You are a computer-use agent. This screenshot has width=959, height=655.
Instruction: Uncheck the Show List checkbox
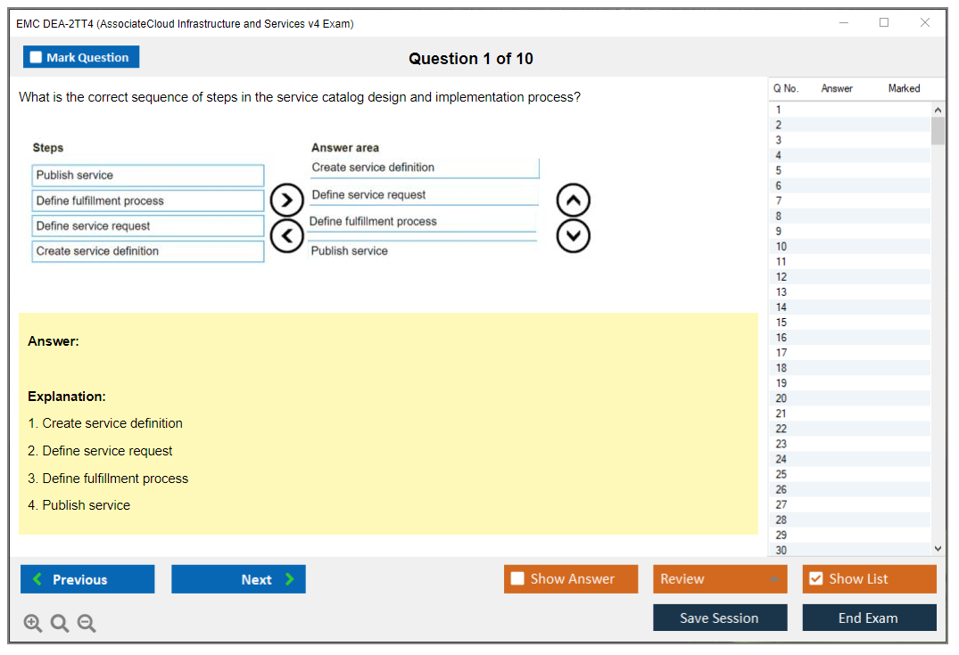click(815, 579)
